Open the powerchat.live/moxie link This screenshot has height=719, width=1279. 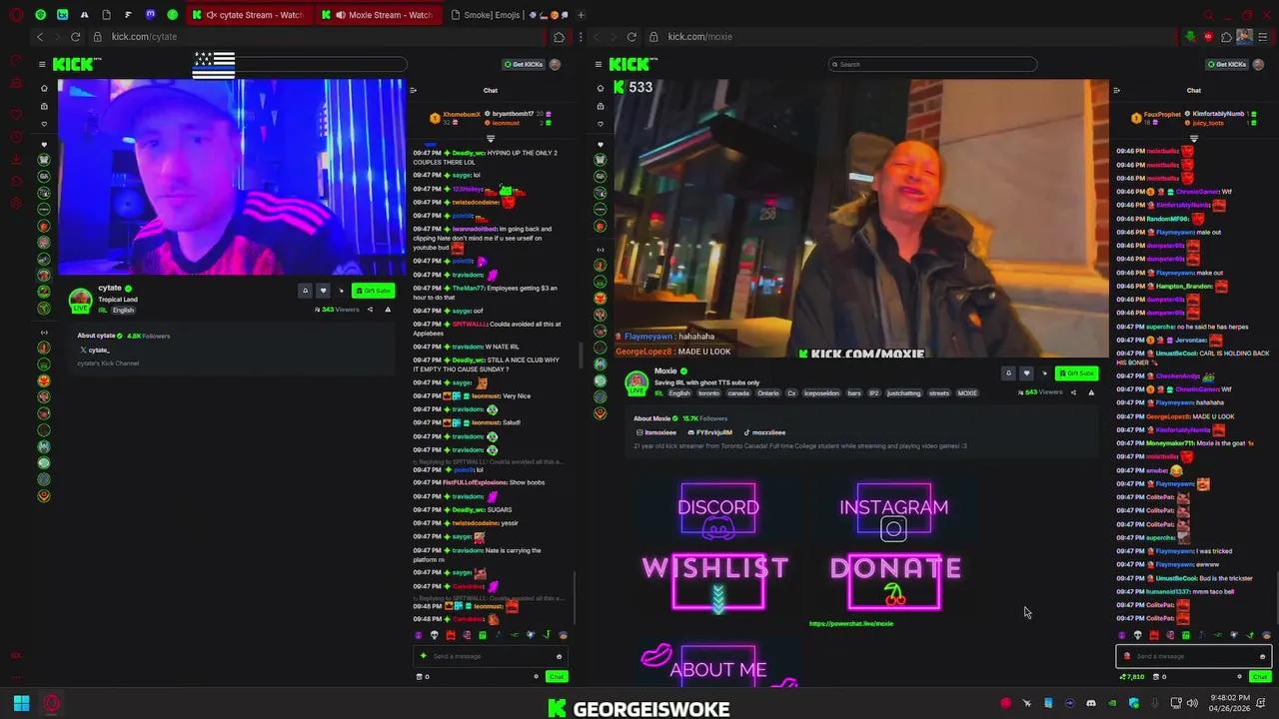851,623
